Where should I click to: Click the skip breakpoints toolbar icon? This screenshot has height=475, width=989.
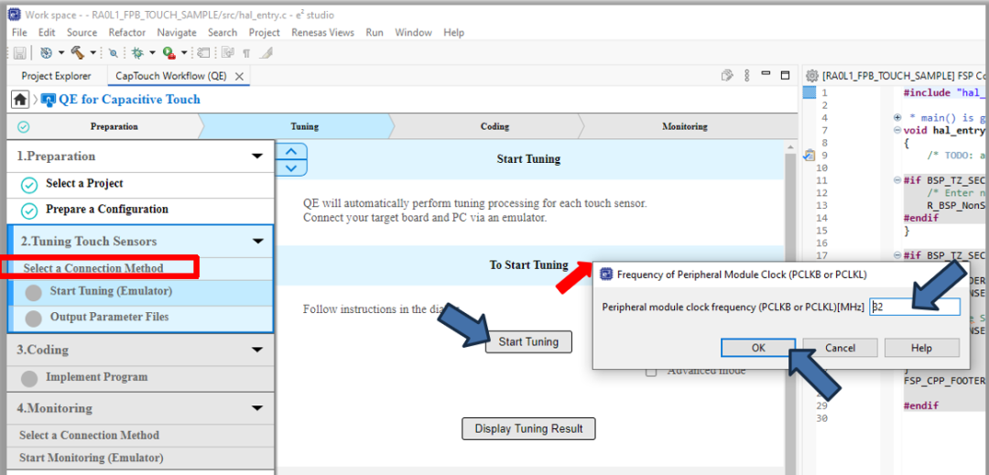click(x=113, y=54)
